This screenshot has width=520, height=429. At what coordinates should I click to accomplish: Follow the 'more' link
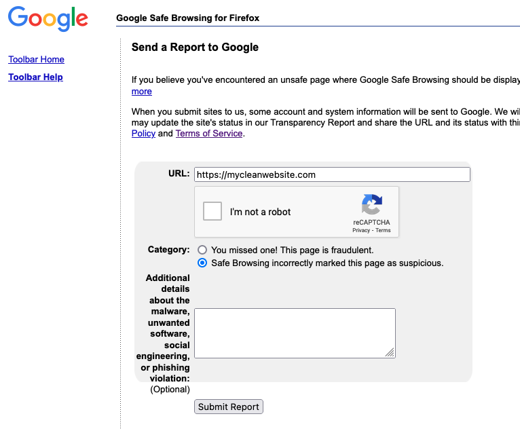coord(142,92)
